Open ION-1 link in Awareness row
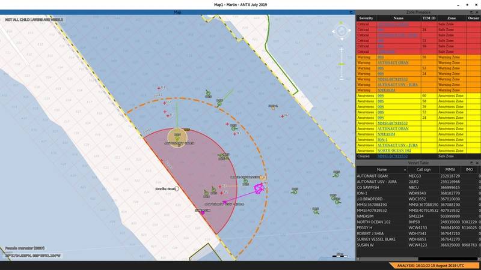481x270 pixels. click(x=382, y=140)
